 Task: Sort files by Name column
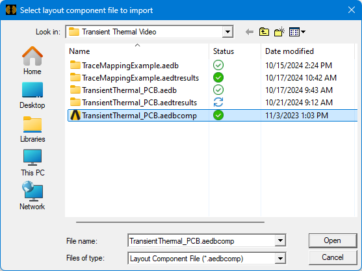[x=137, y=51]
